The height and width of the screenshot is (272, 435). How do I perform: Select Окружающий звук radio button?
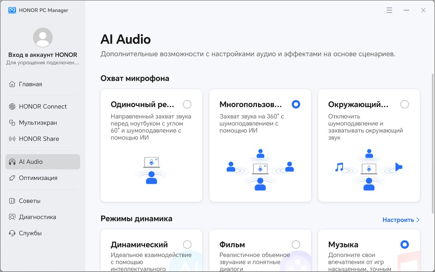pos(405,104)
